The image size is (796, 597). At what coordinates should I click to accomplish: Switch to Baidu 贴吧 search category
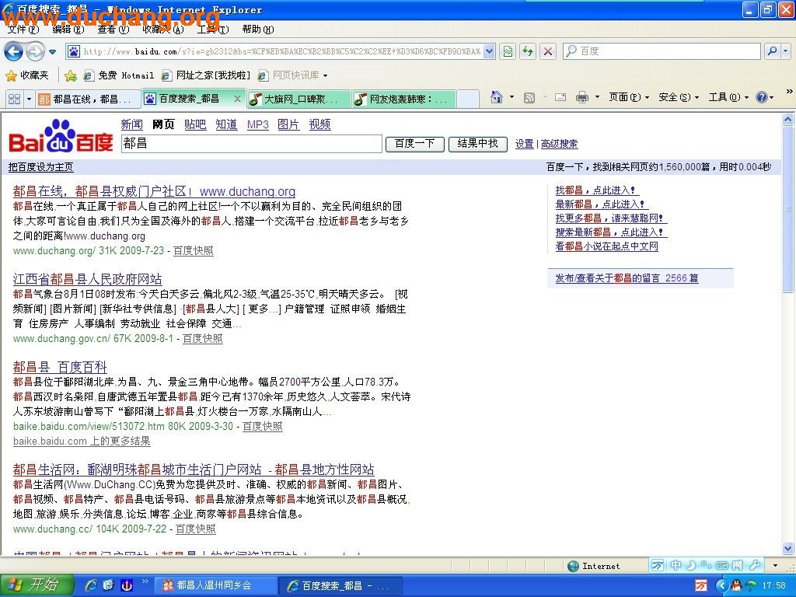(x=195, y=125)
